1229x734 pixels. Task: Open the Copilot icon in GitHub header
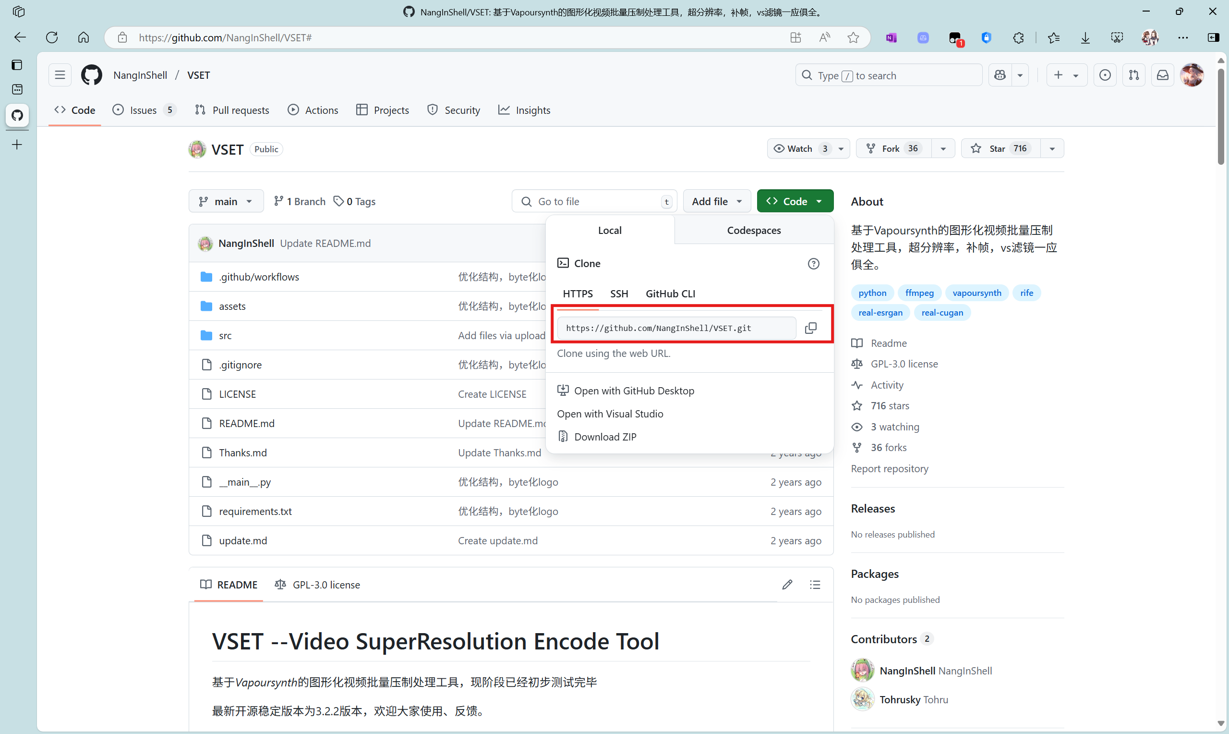click(x=1000, y=75)
